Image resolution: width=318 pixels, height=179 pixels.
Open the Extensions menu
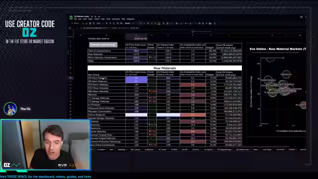[x=116, y=19]
